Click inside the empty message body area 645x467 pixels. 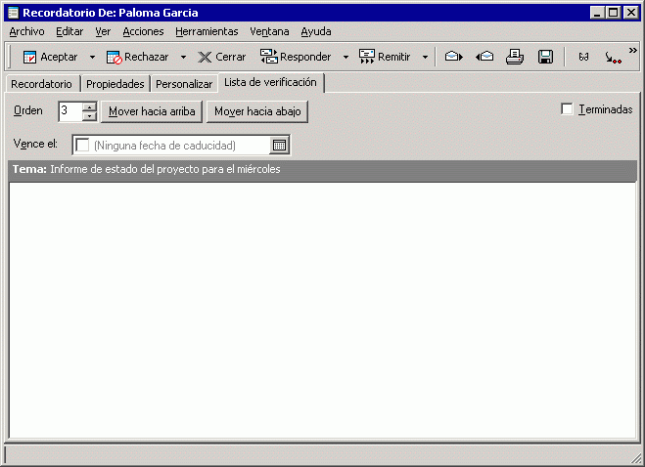pyautogui.click(x=323, y=310)
